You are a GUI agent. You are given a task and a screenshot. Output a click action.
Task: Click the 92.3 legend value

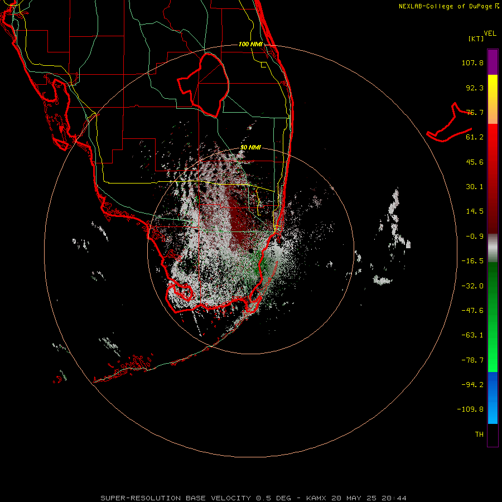tap(475, 88)
